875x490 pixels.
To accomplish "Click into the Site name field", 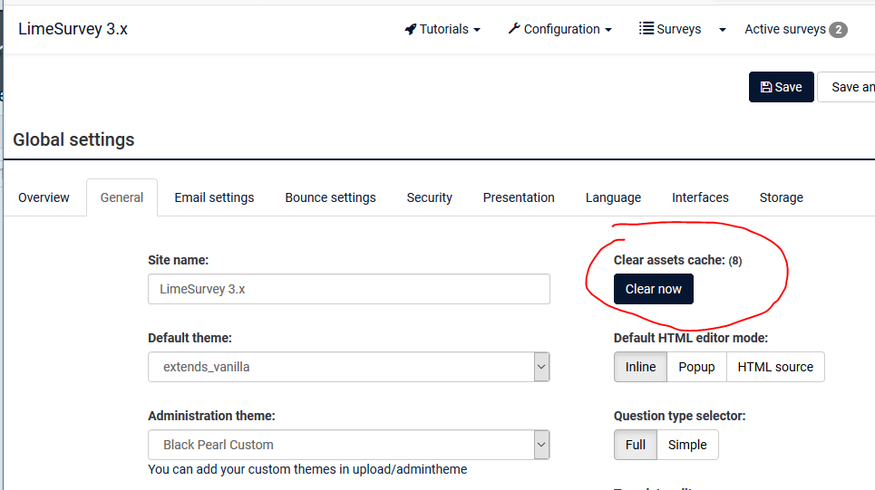I will click(x=349, y=289).
